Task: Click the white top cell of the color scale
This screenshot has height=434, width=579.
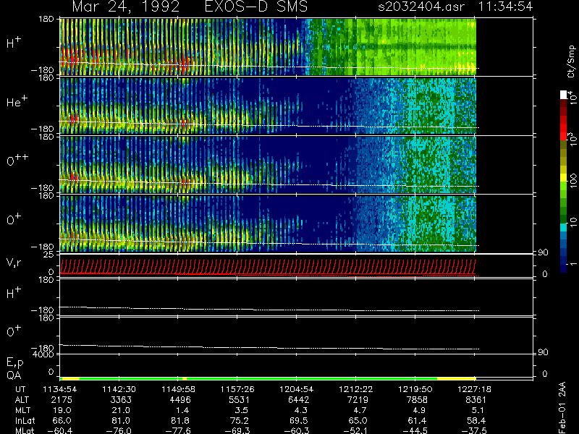Action: [x=564, y=95]
